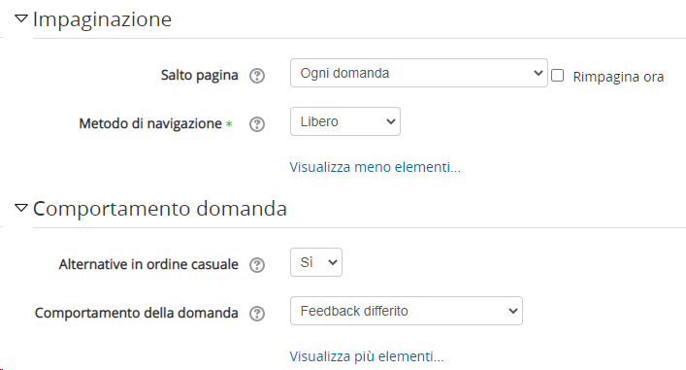686x370 pixels.
Task: Click the Metodo di navigazione field label
Action: coord(150,123)
